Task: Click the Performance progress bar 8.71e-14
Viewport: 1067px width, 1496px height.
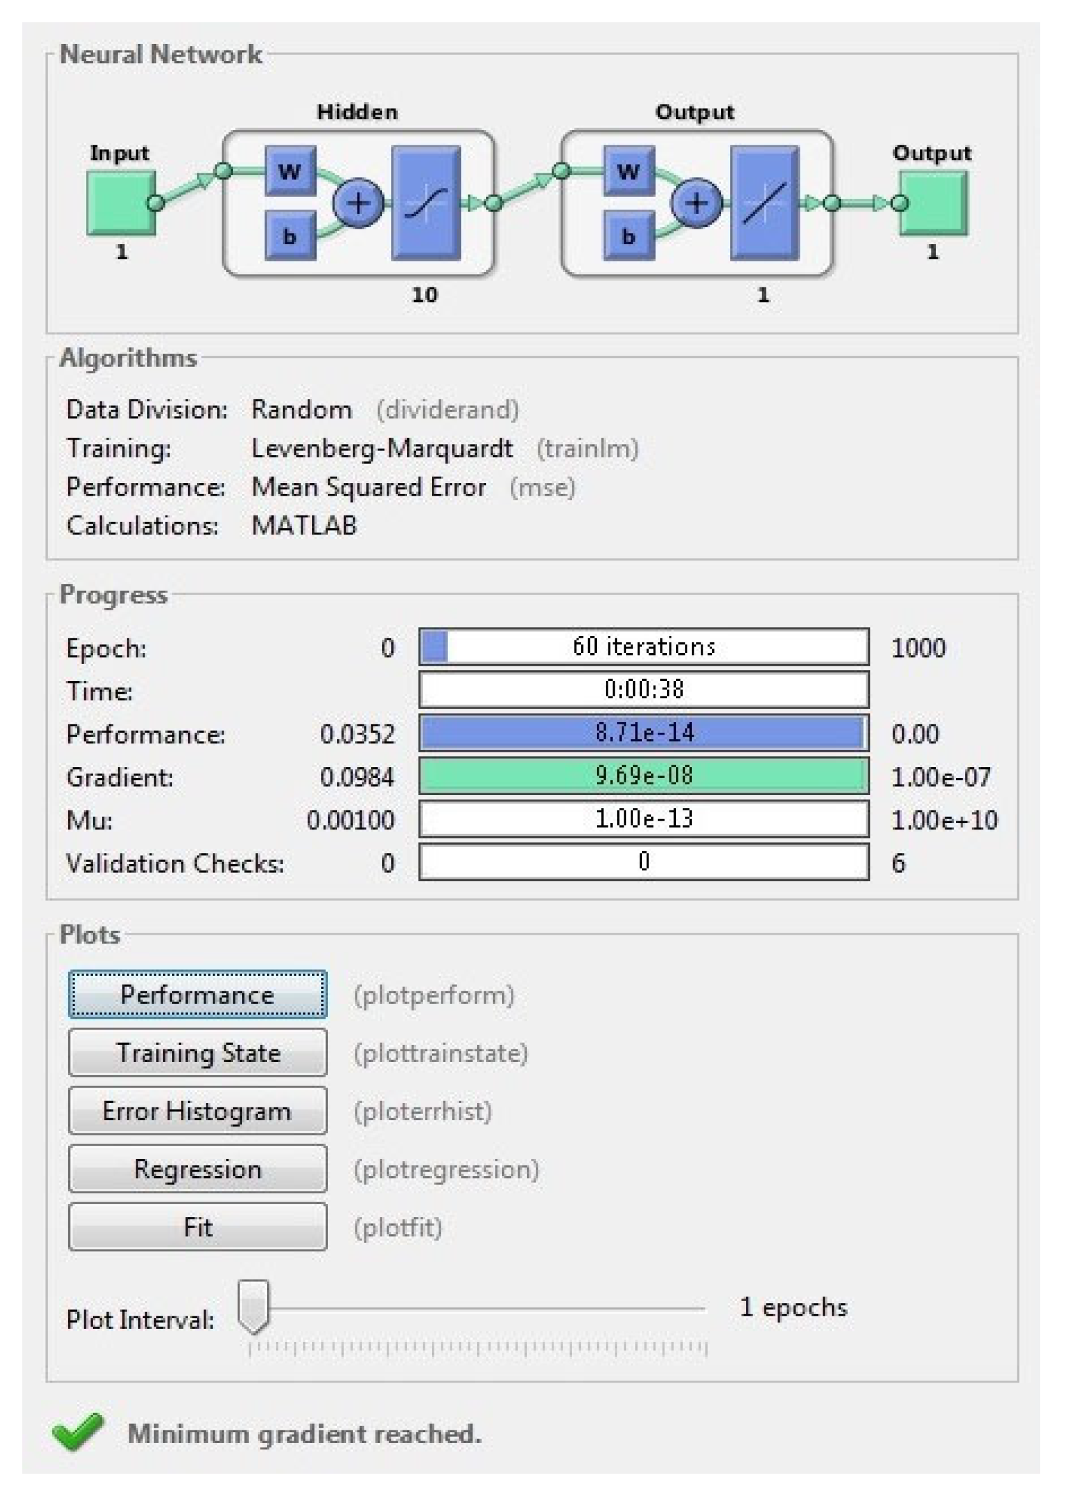Action: click(x=644, y=733)
